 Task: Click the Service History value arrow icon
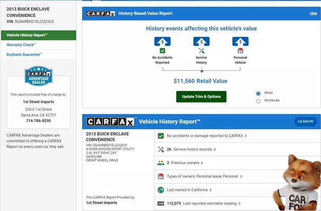coord(201,42)
